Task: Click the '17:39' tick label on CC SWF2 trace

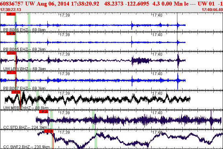Action: click(x=65, y=132)
